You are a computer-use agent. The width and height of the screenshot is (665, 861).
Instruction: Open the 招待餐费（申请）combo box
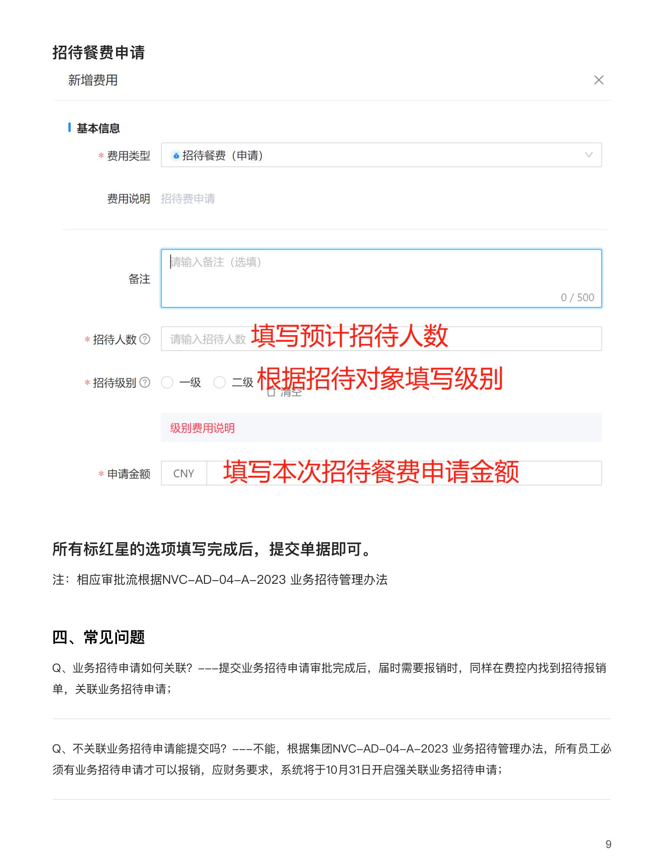coord(381,155)
